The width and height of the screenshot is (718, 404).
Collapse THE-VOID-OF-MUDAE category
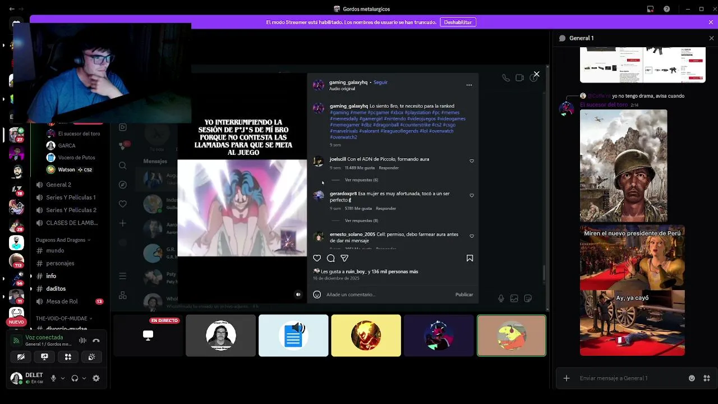click(x=64, y=318)
